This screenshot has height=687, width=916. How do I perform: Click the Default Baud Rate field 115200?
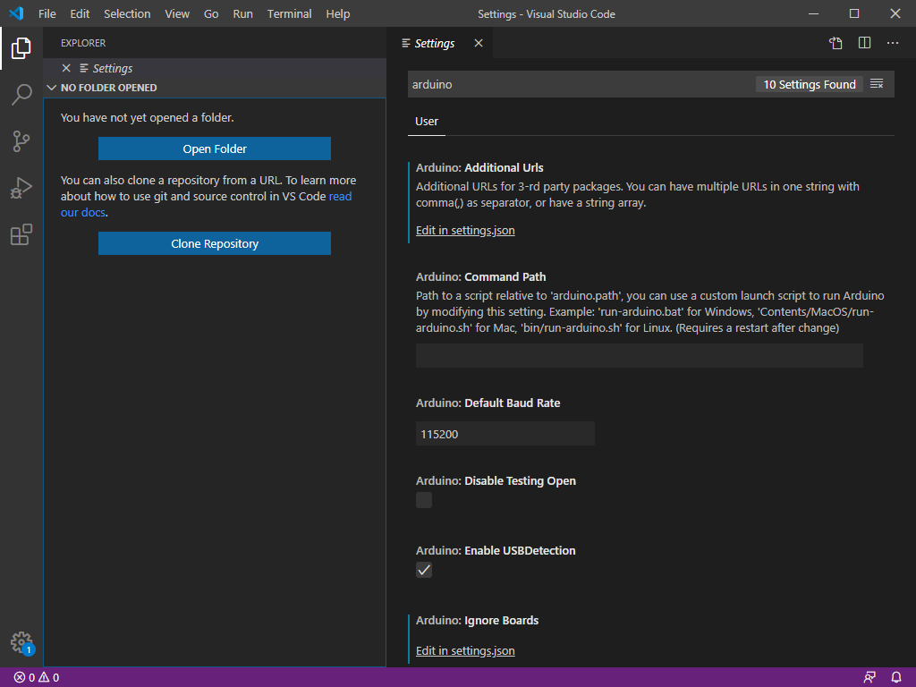(x=505, y=434)
